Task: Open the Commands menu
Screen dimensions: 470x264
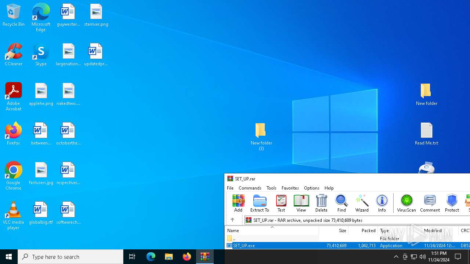Action: (250, 188)
